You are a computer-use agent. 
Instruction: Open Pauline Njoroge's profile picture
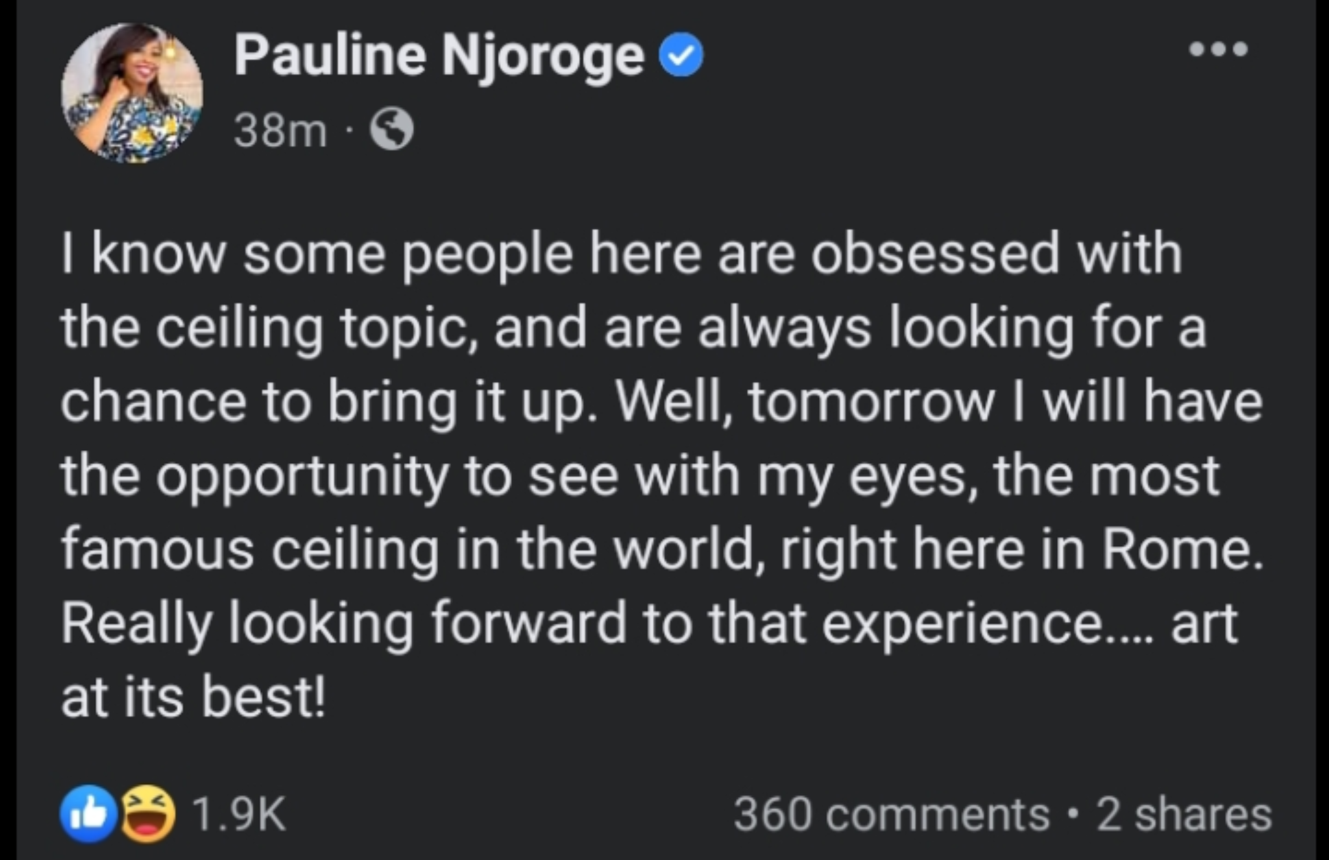pos(132,93)
